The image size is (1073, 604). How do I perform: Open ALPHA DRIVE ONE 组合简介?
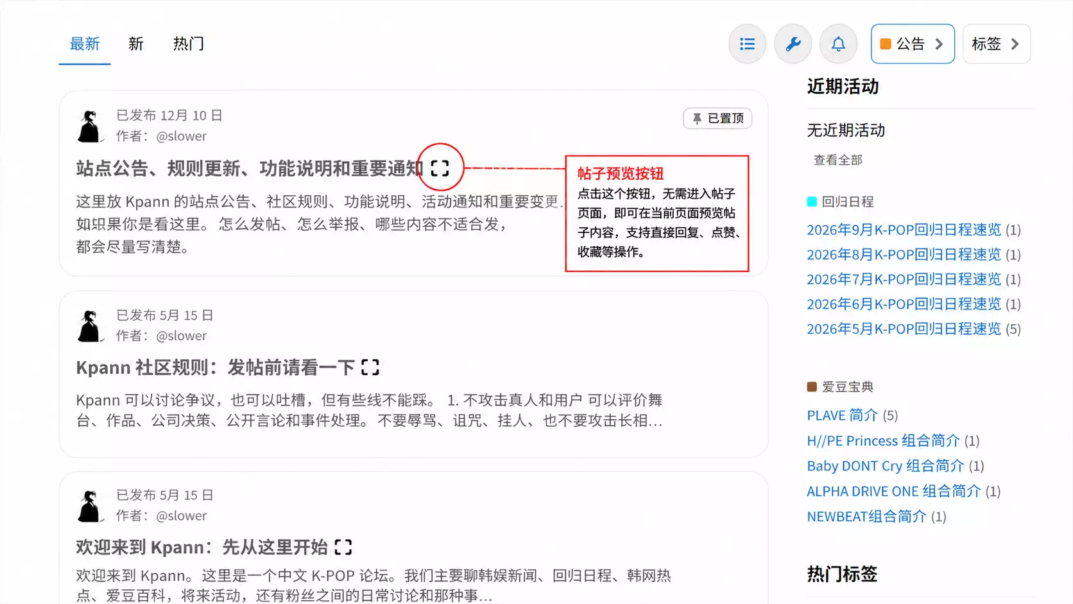click(x=894, y=491)
